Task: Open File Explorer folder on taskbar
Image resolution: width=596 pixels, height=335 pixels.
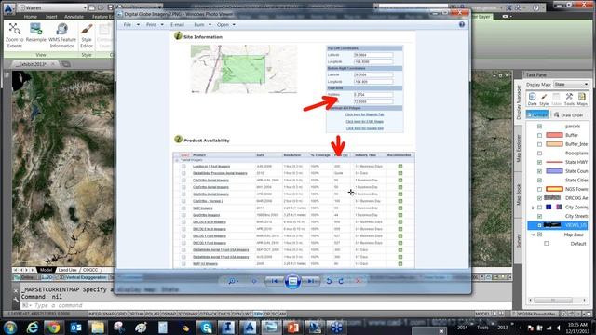Action: 97,328
